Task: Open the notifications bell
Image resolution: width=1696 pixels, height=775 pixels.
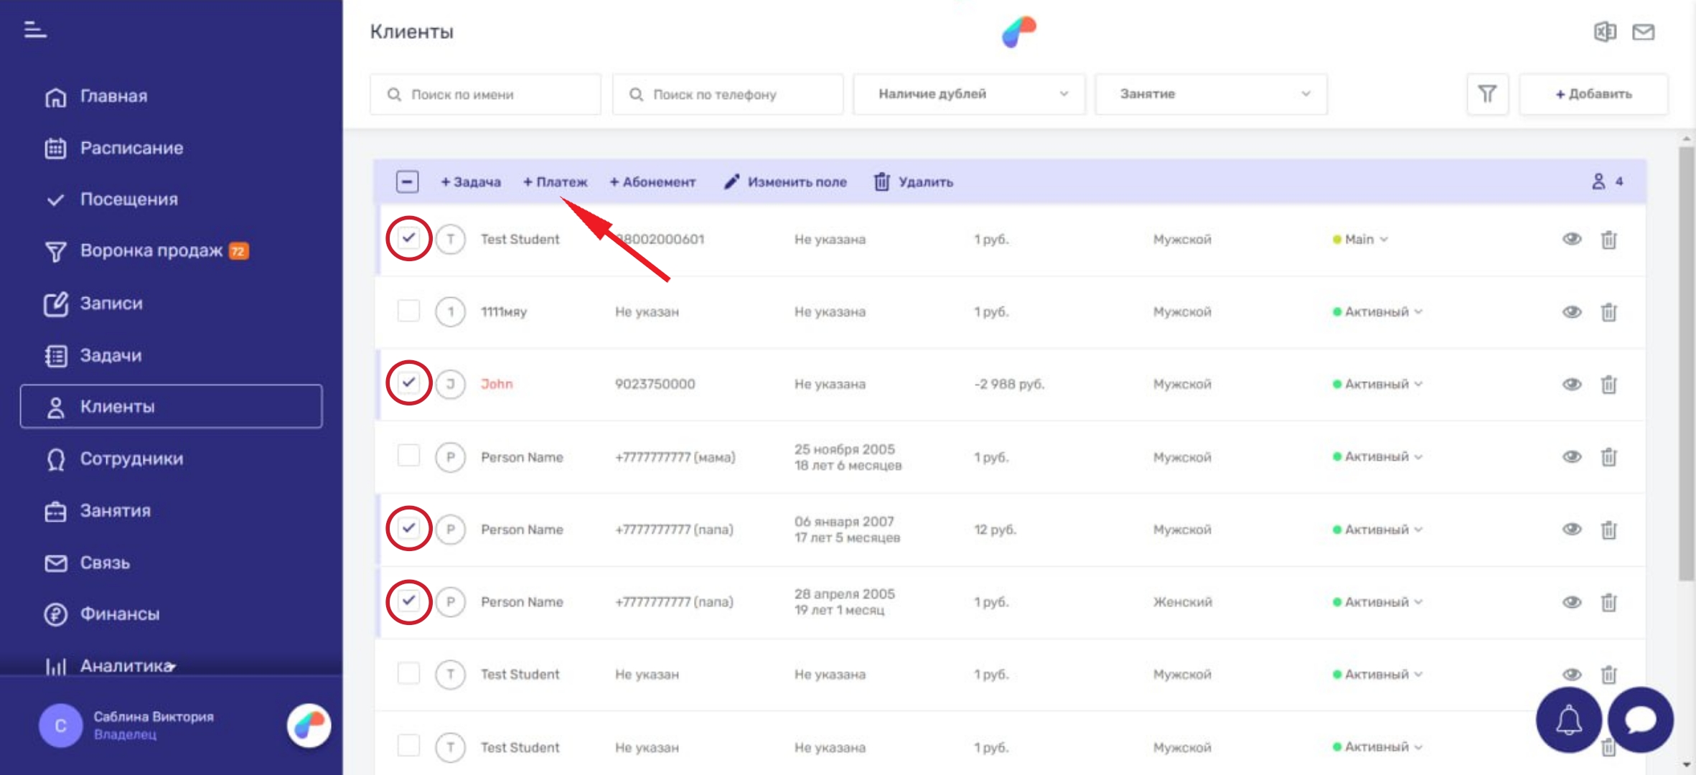Action: (x=1568, y=720)
